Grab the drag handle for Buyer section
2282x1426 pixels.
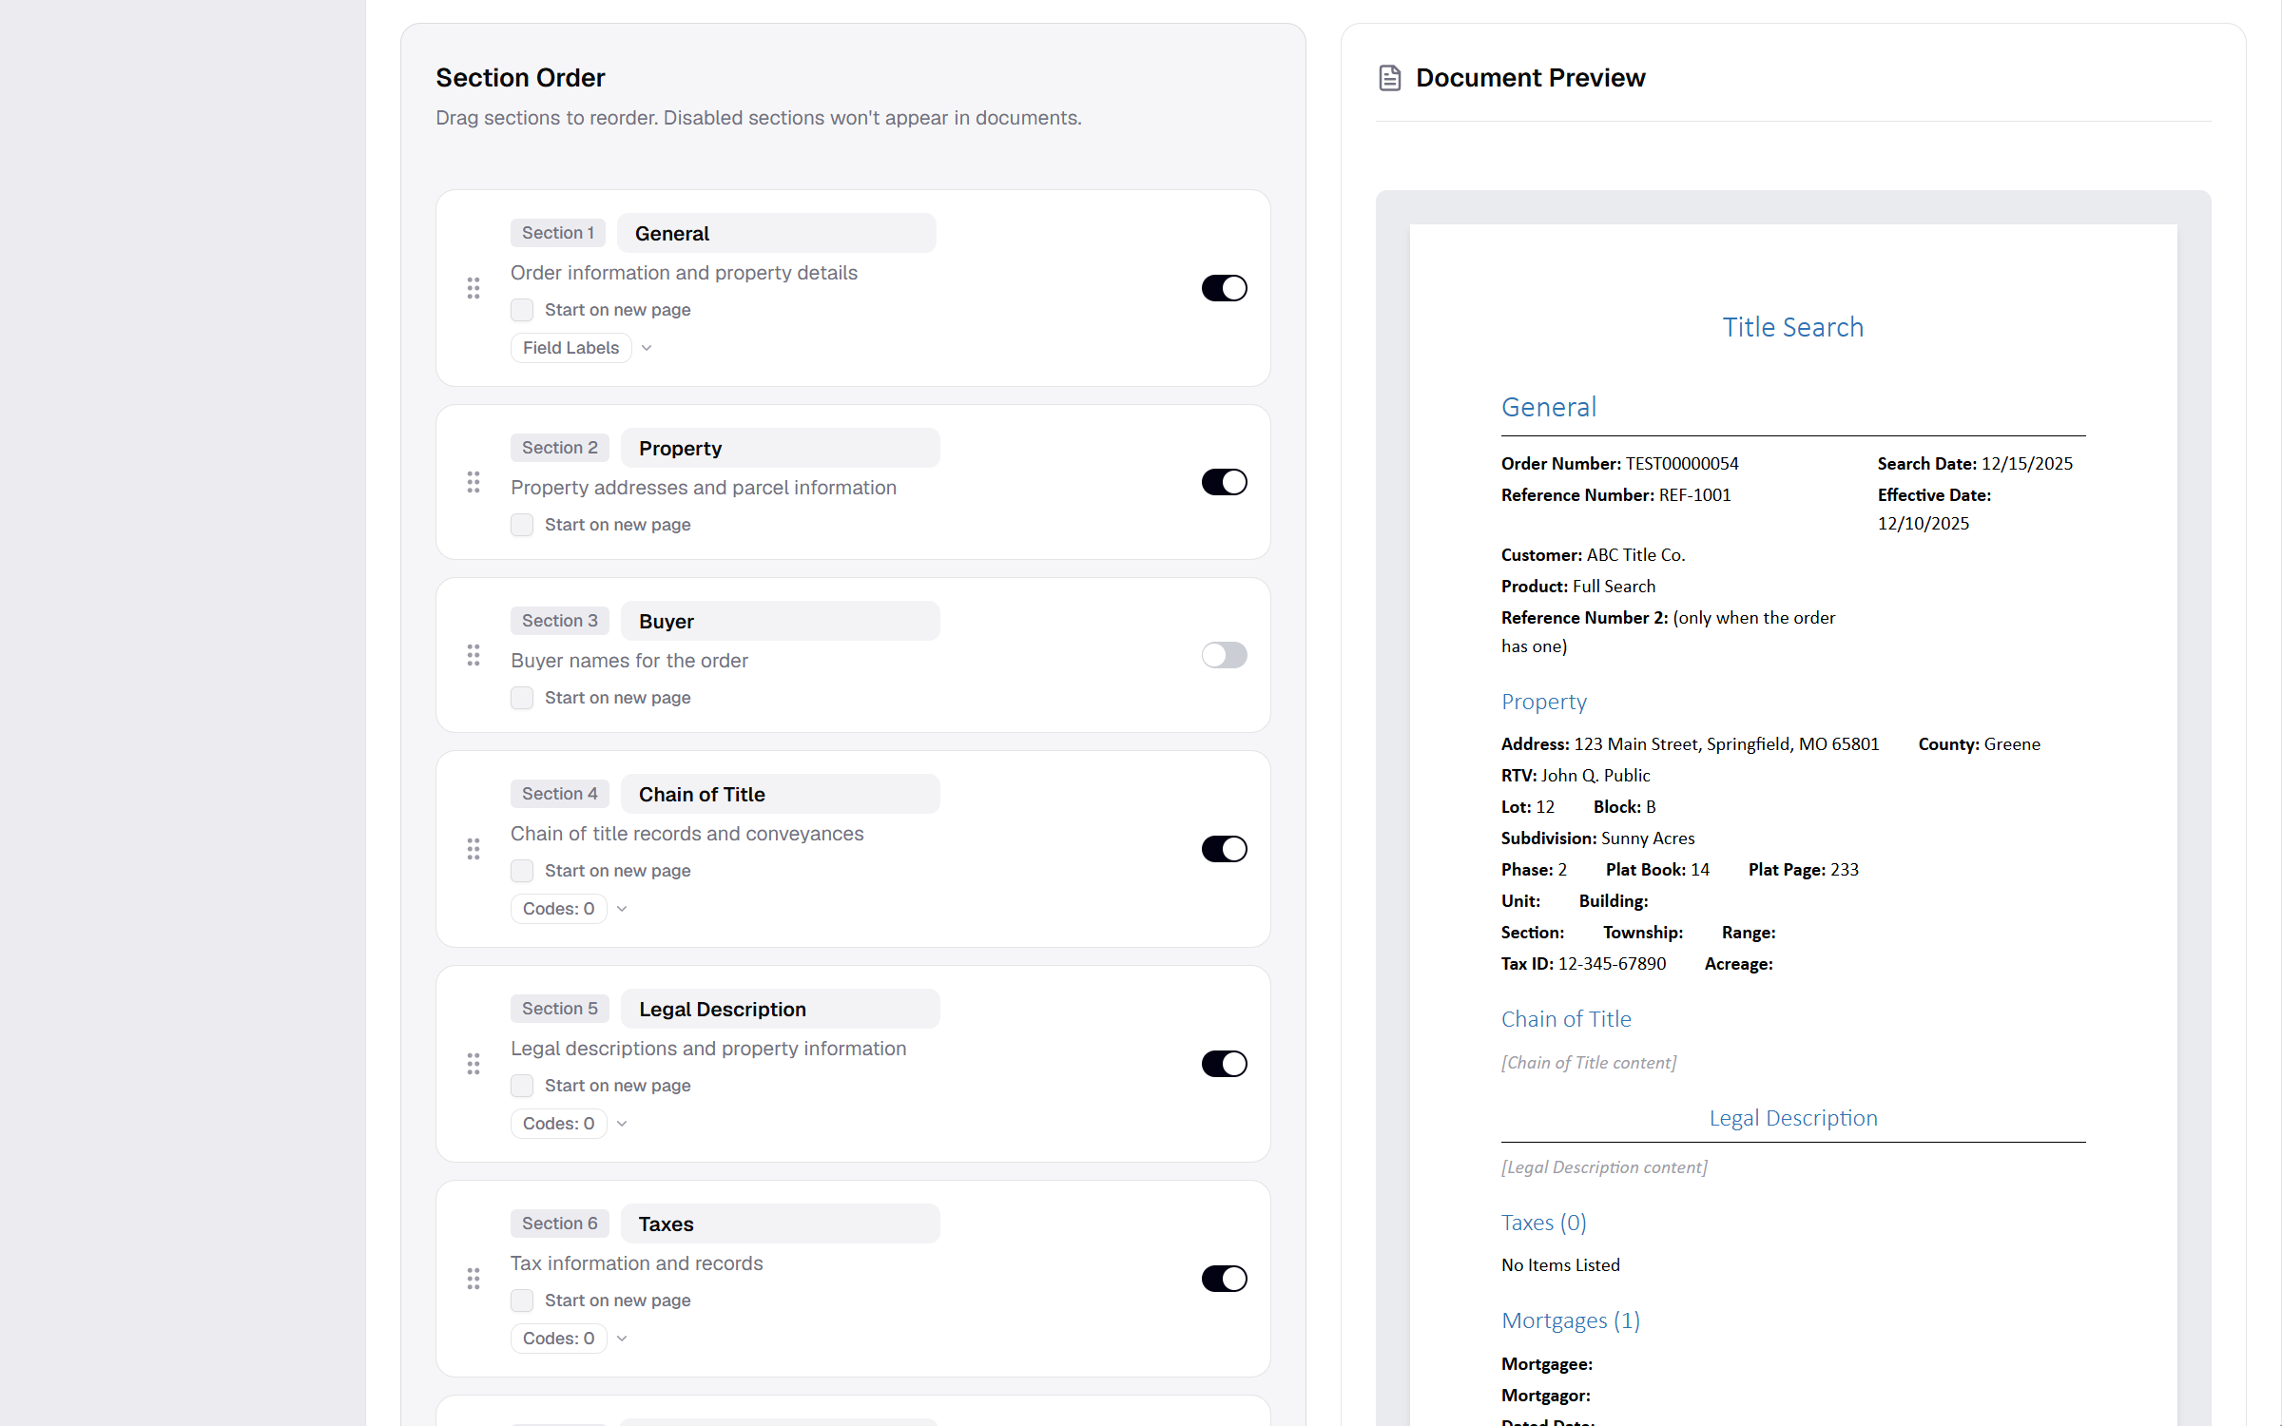(474, 655)
